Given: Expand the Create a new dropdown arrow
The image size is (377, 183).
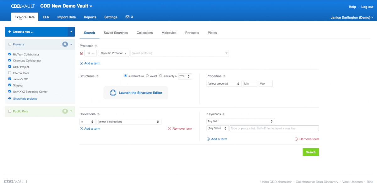Looking at the screenshot, I should click(x=71, y=32).
